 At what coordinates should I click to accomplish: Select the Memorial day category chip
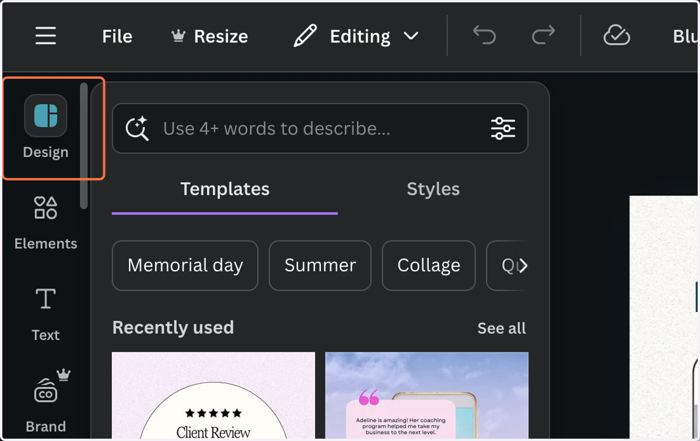coord(185,265)
